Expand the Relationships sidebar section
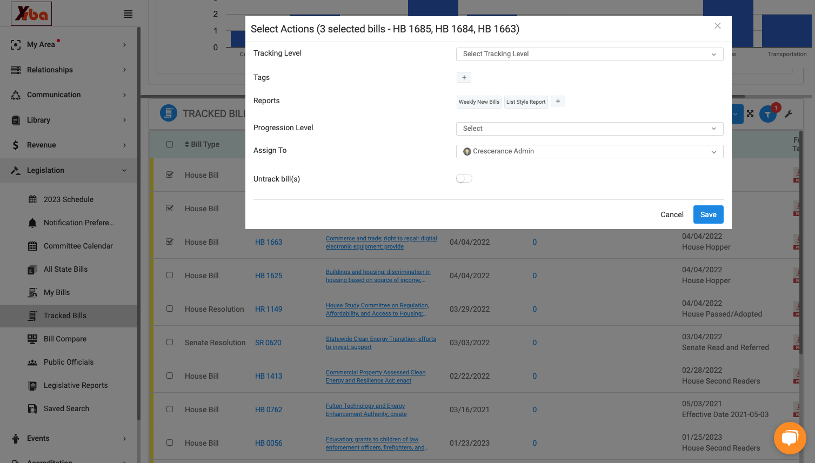The width and height of the screenshot is (815, 463). (69, 70)
